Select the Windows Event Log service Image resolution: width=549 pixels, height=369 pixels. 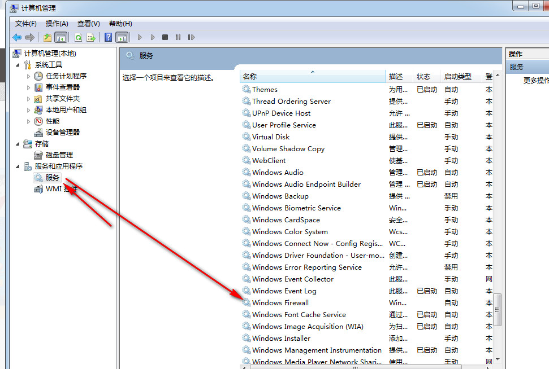point(284,291)
